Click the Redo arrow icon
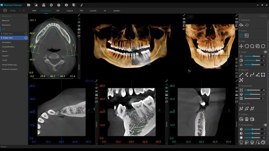This screenshot has width=269, height=151. click(x=247, y=25)
